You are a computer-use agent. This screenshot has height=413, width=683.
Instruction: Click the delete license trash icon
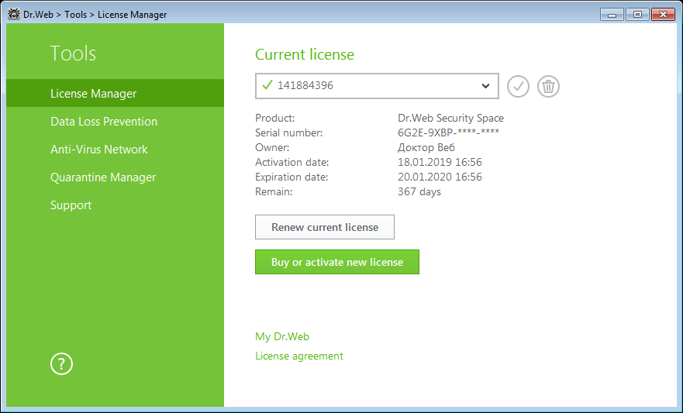pyautogui.click(x=548, y=86)
